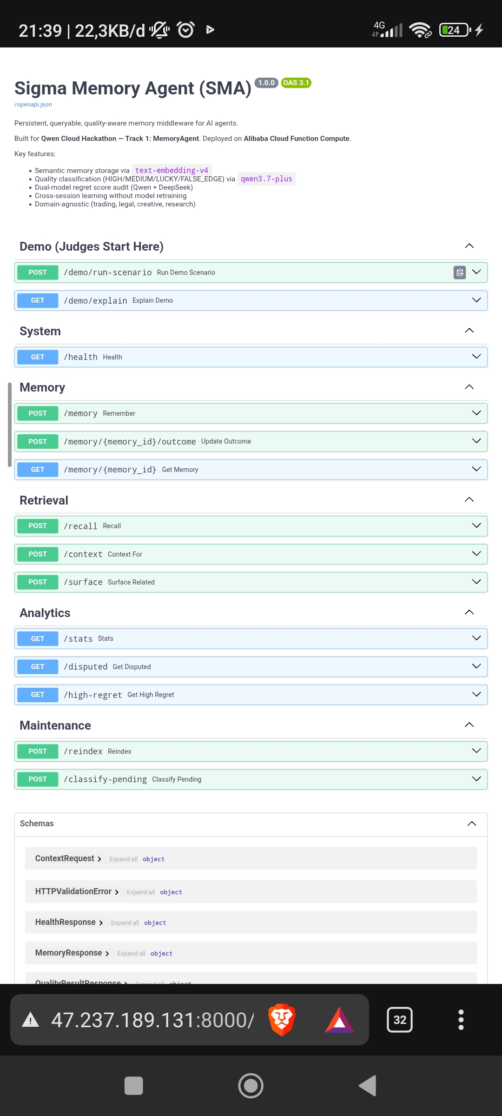Tap the battery indicator showing 24
Viewport: 502px width, 1116px height.
(456, 30)
